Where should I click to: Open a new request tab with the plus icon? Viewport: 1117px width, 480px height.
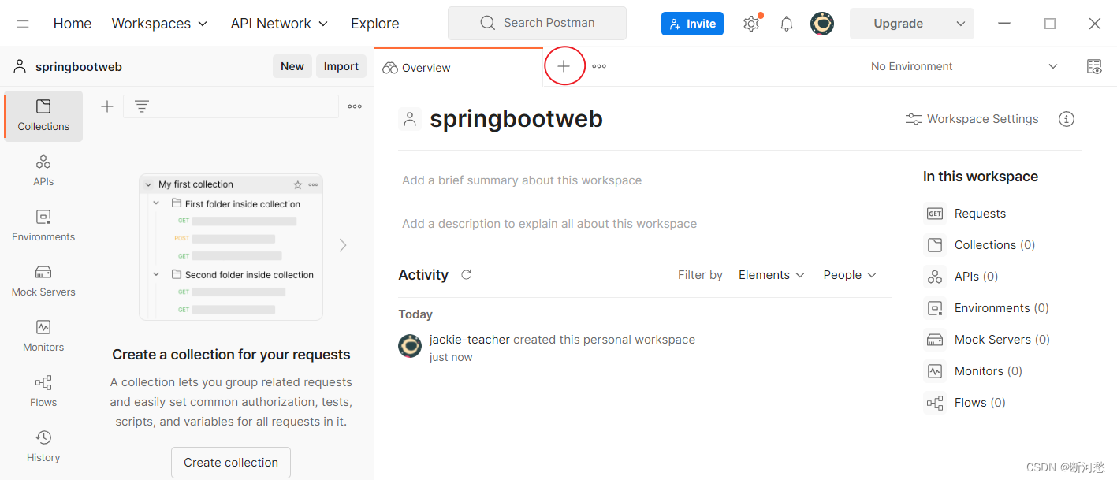click(564, 66)
